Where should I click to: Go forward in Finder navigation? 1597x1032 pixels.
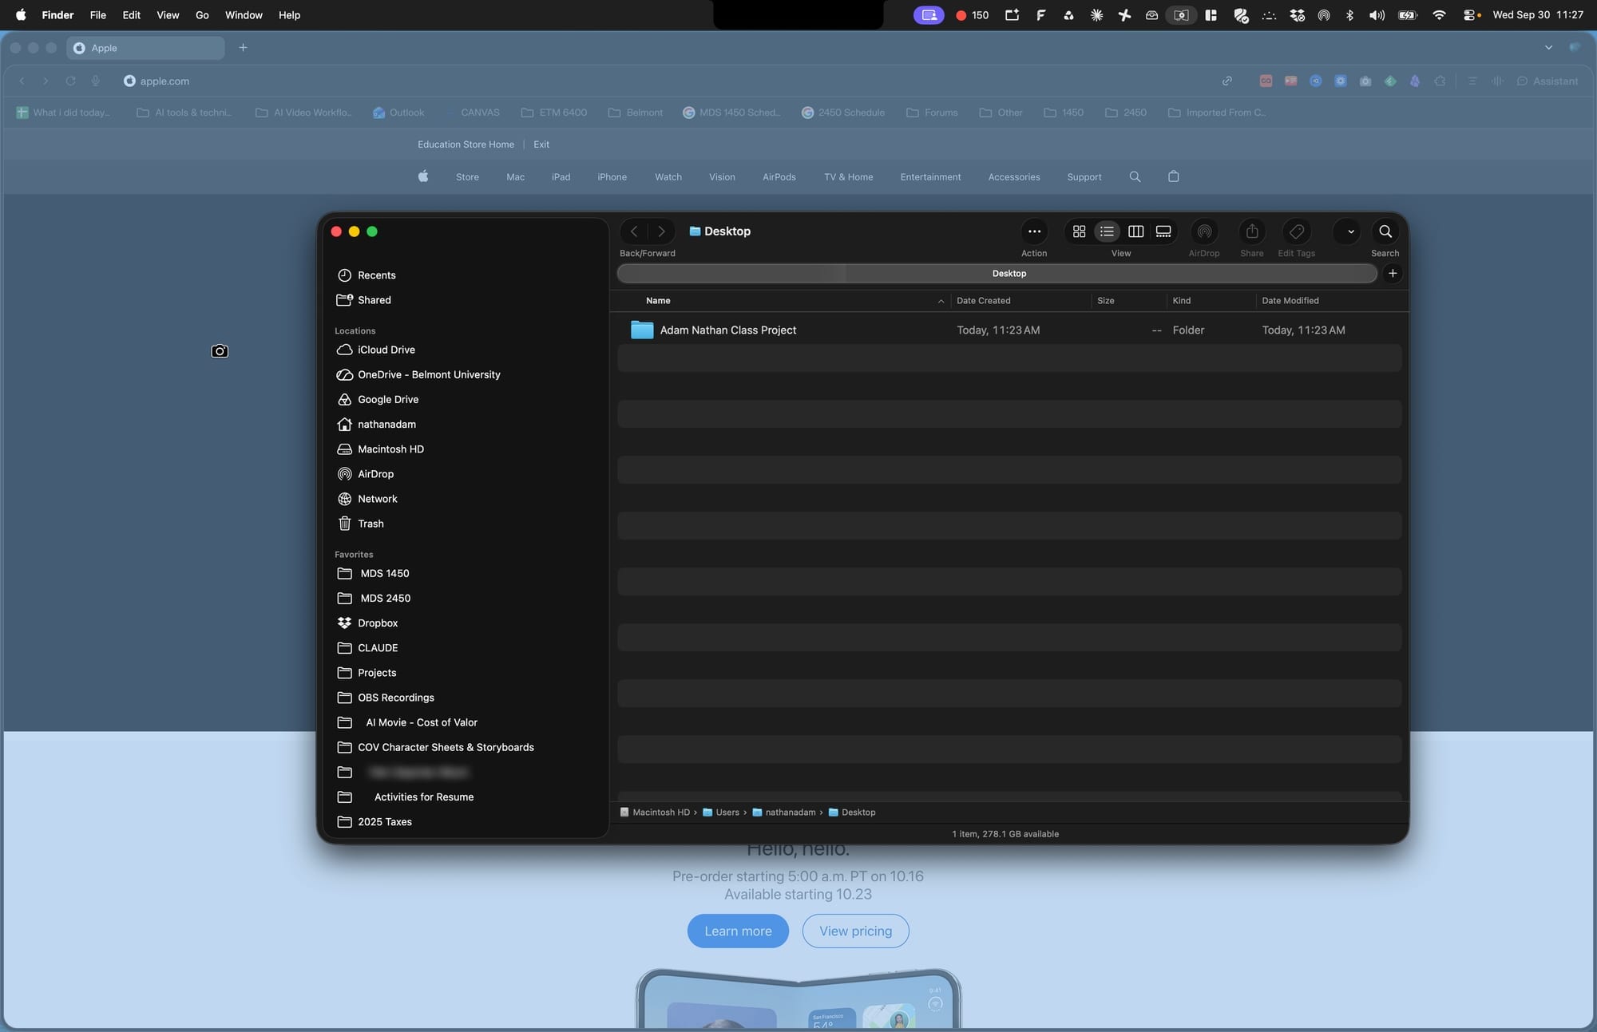[x=661, y=231]
